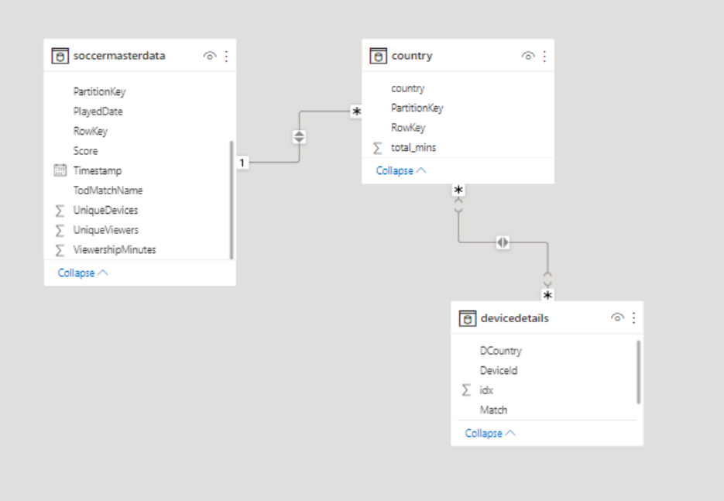Select the PlayedDate field
The image size is (724, 501).
click(x=98, y=112)
